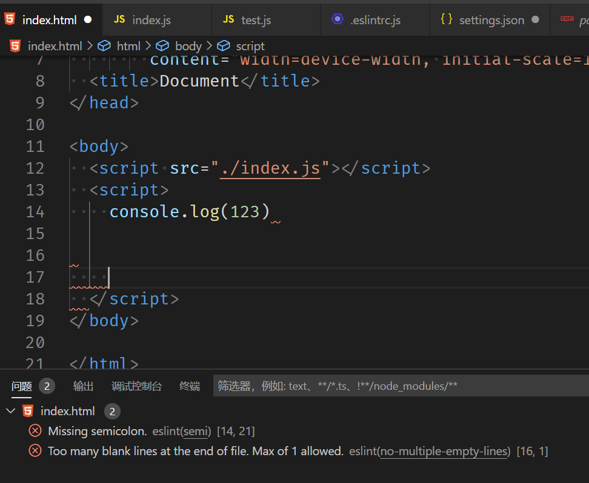
Task: Click error icon beside Too many blank lines
Action: click(x=35, y=450)
